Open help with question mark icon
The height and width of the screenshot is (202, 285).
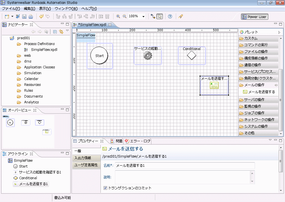click(170, 16)
